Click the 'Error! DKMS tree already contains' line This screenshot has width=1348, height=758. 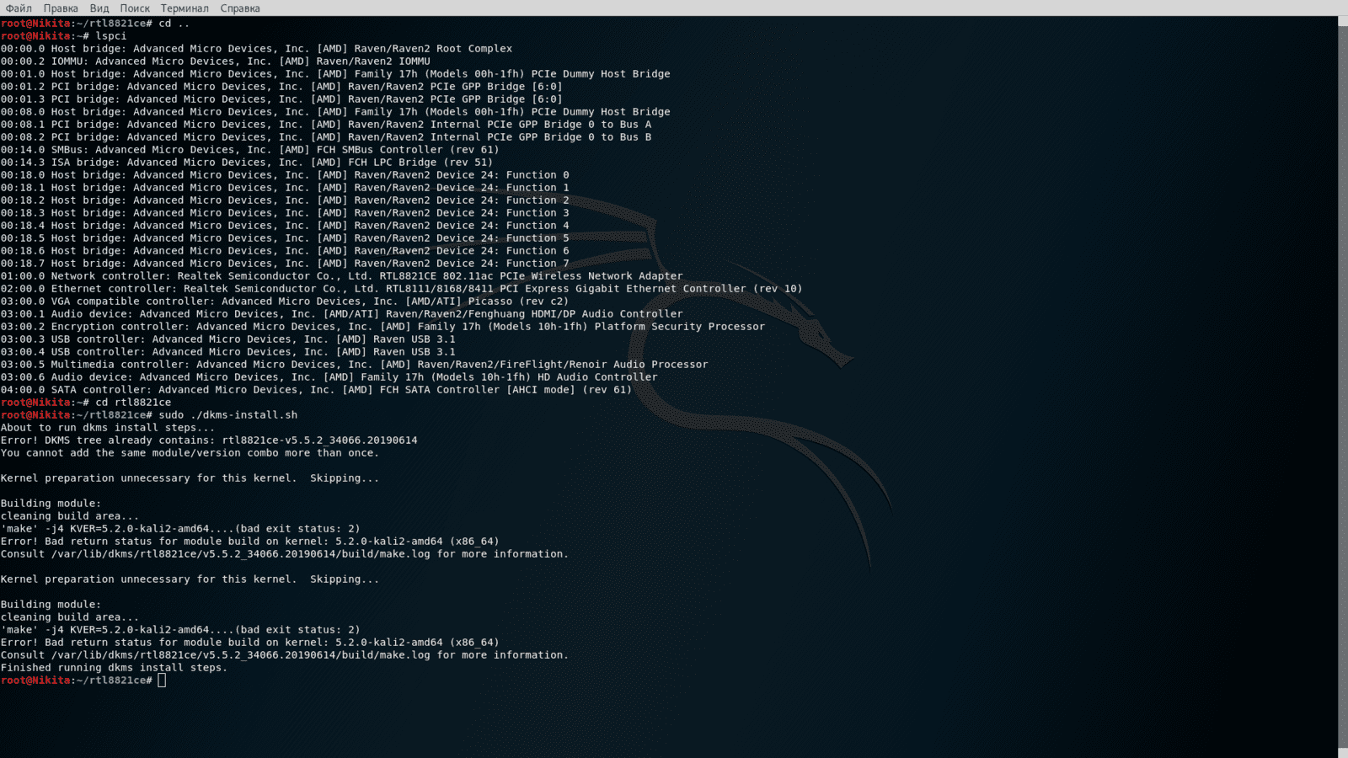pos(209,440)
